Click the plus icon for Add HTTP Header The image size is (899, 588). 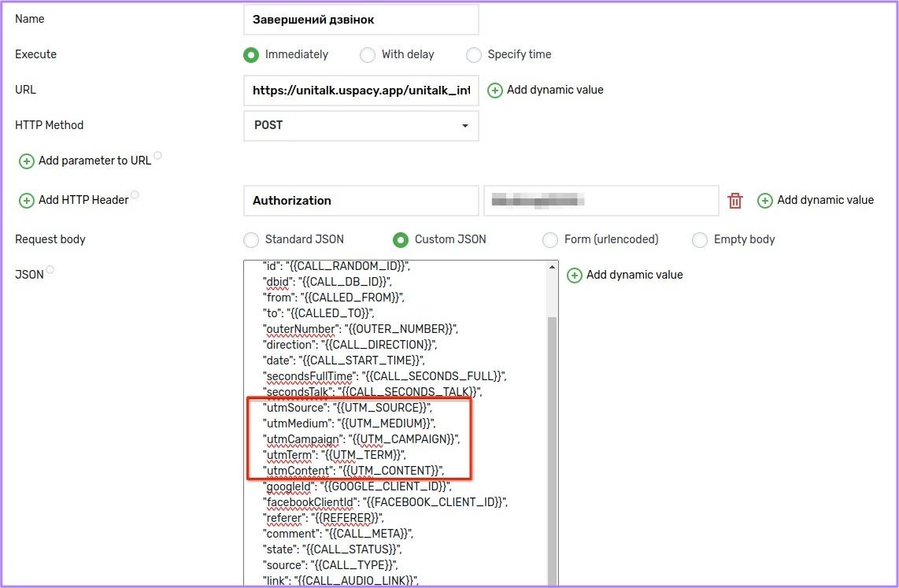coord(26,201)
